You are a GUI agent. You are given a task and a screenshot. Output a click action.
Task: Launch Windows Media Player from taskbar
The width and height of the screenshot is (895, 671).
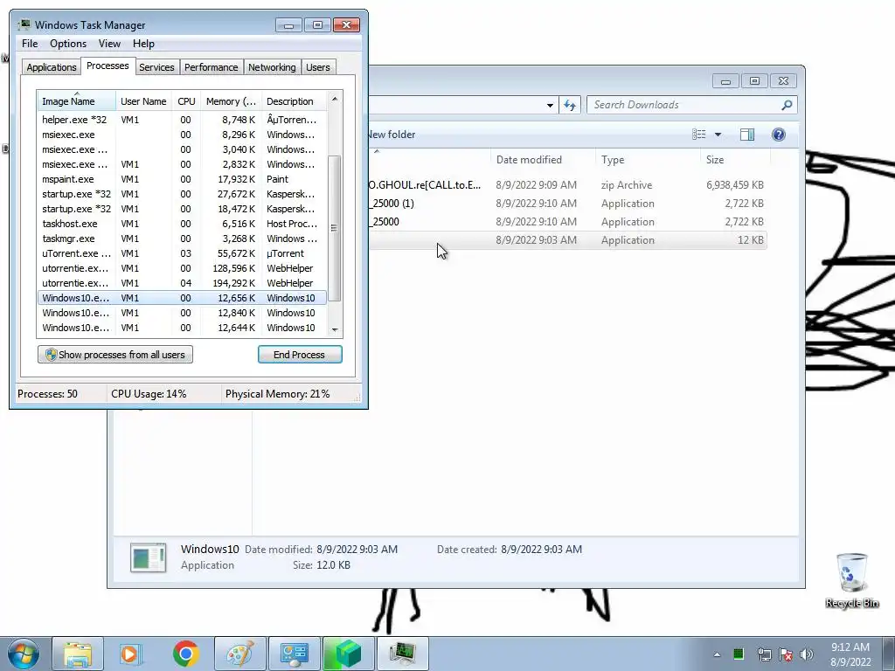(131, 654)
